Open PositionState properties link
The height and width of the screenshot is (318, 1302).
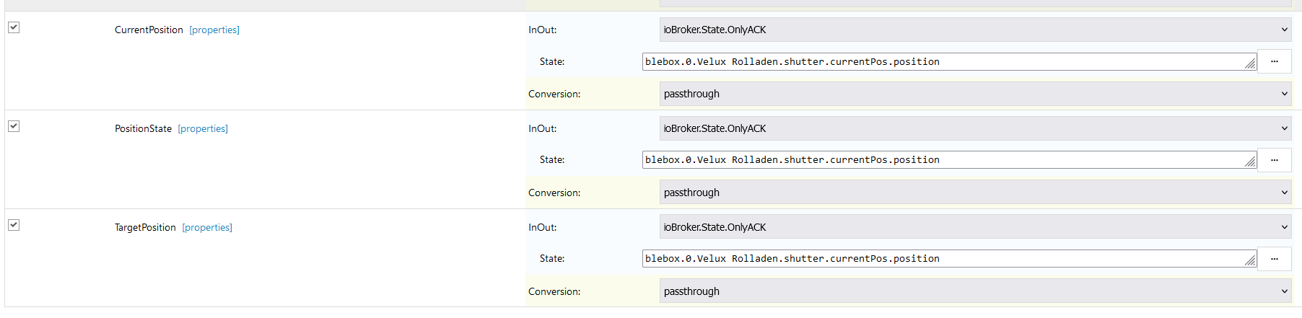click(203, 128)
